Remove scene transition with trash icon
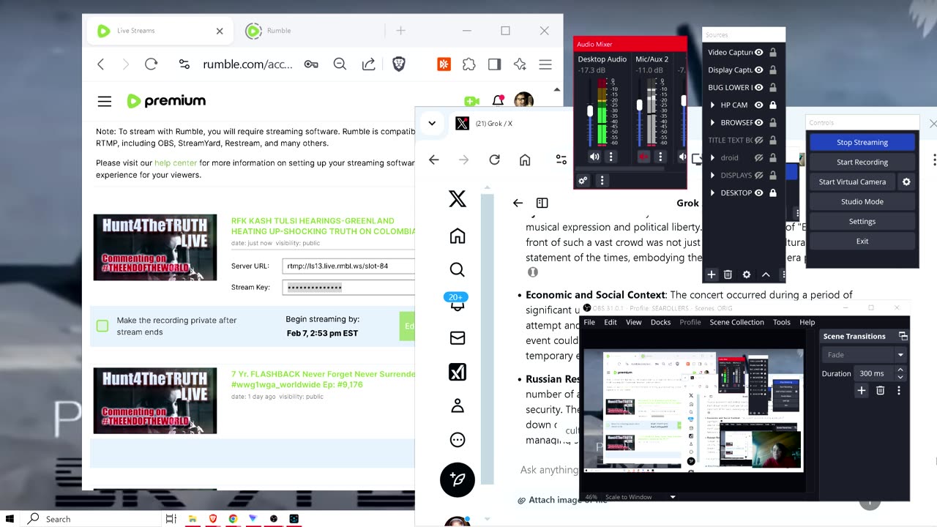Image resolution: width=937 pixels, height=527 pixels. tap(881, 391)
